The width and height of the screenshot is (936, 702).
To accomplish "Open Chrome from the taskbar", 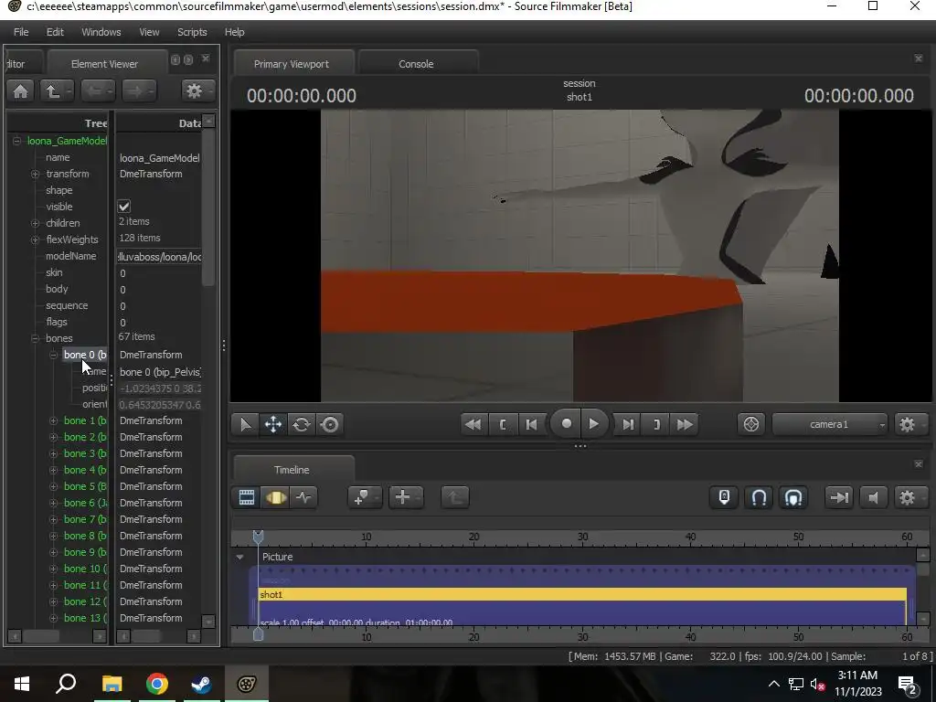I will coord(156,684).
